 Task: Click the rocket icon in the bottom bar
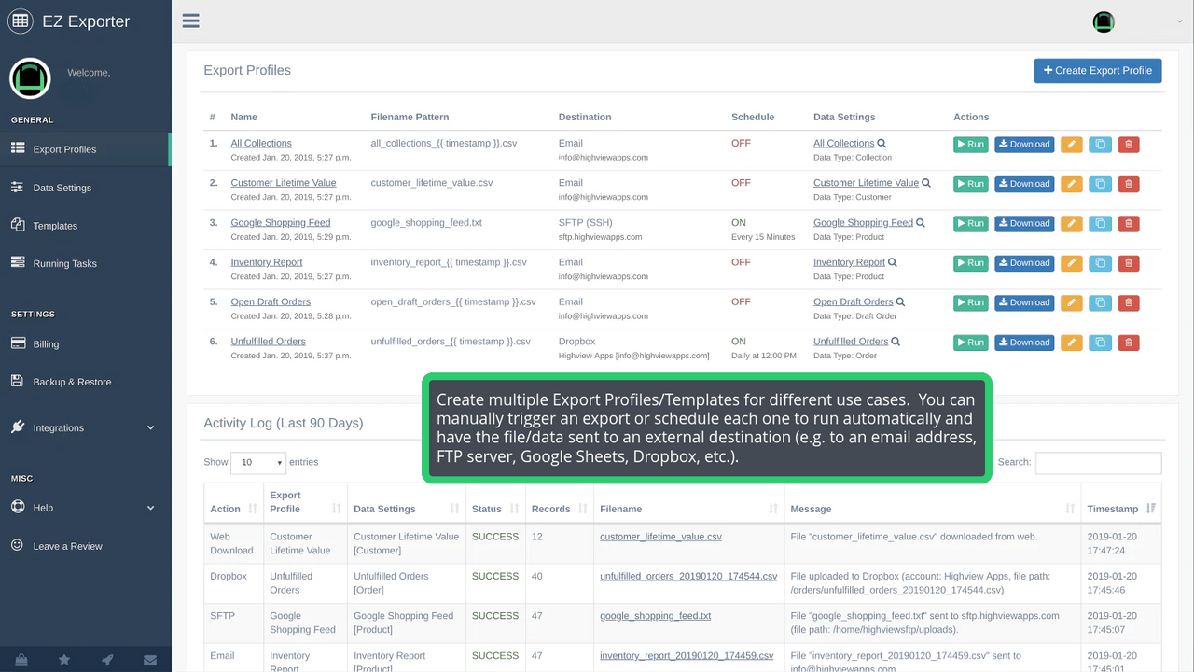[106, 660]
